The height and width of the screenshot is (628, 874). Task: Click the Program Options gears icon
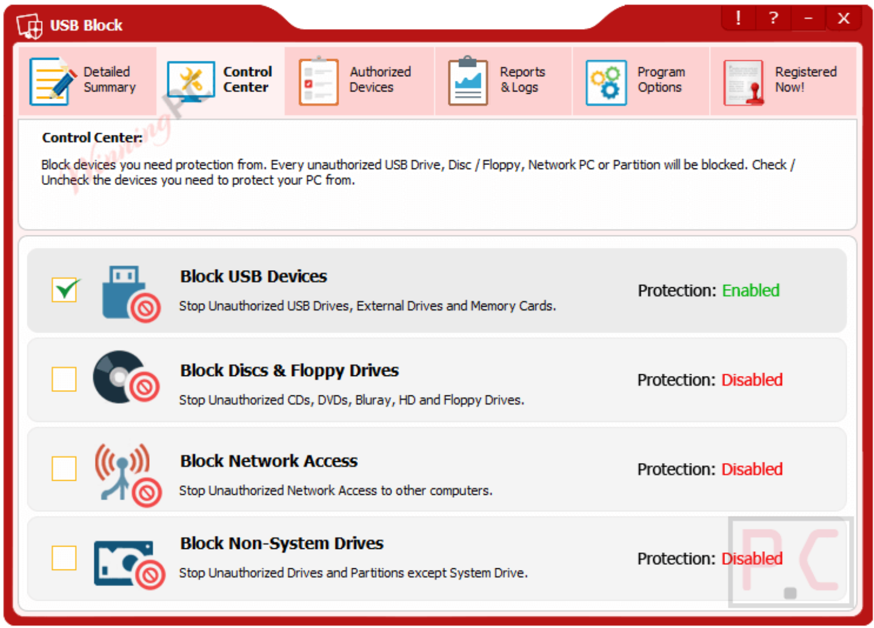click(606, 82)
